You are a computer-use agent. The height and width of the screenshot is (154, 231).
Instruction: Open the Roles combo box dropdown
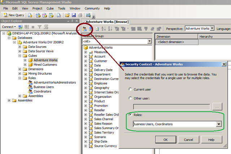pos(219,124)
